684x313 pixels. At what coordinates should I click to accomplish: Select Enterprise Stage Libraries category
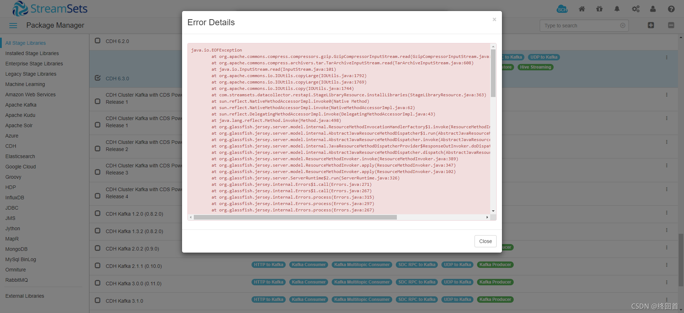pos(34,64)
